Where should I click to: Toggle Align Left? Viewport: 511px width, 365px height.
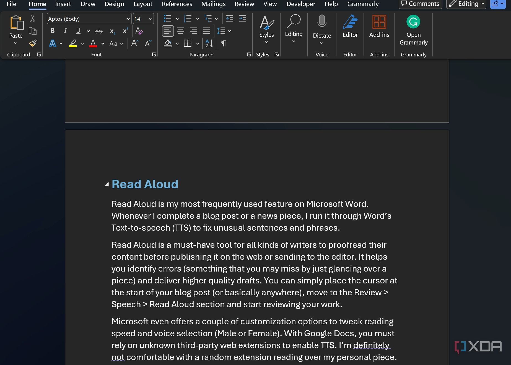tap(168, 31)
